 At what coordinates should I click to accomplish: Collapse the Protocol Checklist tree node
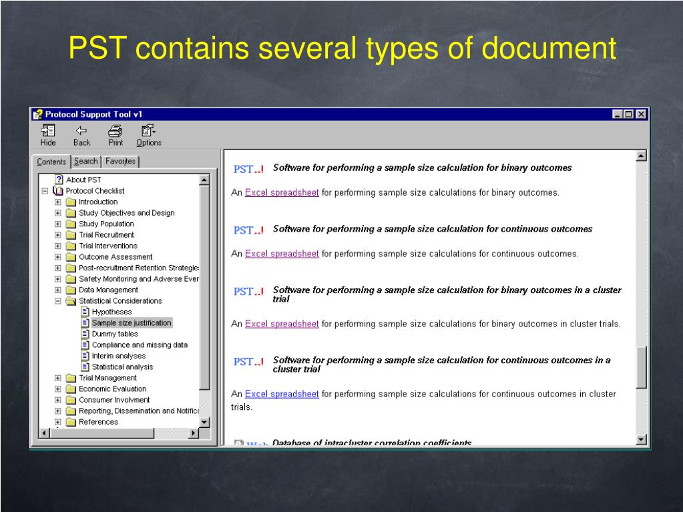(45, 191)
